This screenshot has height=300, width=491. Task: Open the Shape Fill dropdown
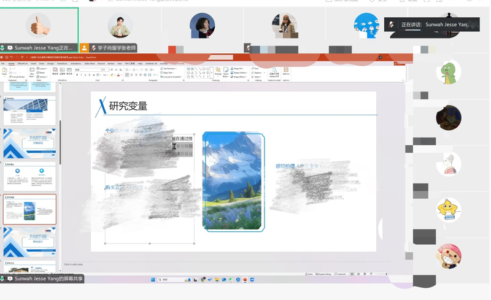click(x=238, y=69)
